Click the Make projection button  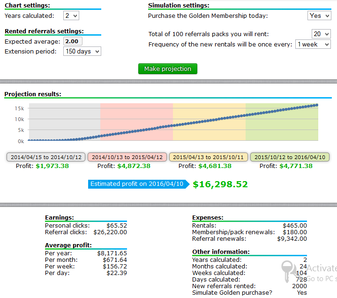(168, 69)
